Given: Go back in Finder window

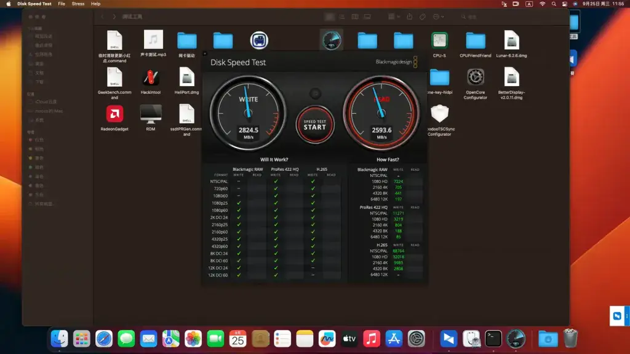Looking at the screenshot, I should pos(103,17).
